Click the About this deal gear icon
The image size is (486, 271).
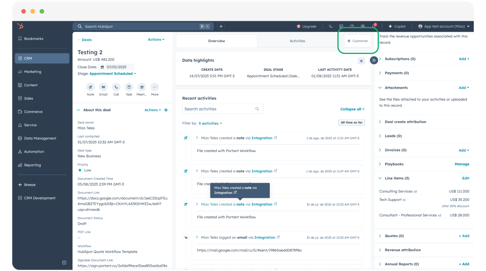(166, 110)
